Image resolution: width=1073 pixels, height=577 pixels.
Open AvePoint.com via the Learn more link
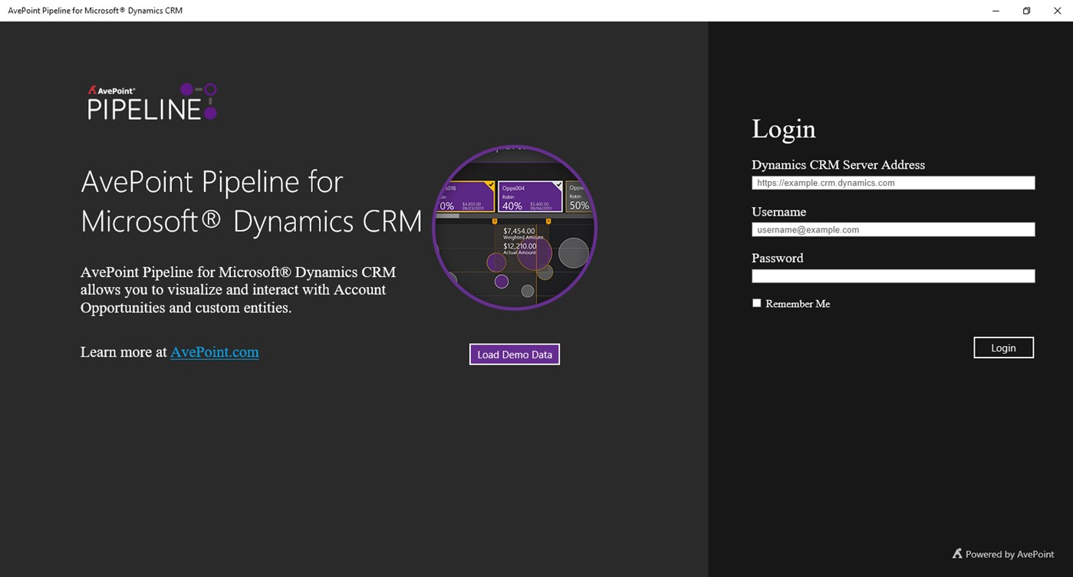coord(214,352)
